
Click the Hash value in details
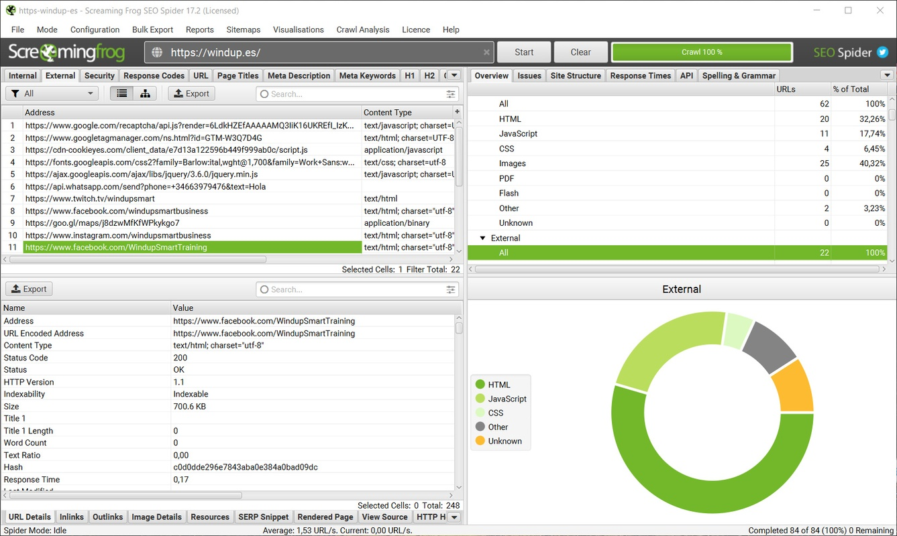click(246, 467)
